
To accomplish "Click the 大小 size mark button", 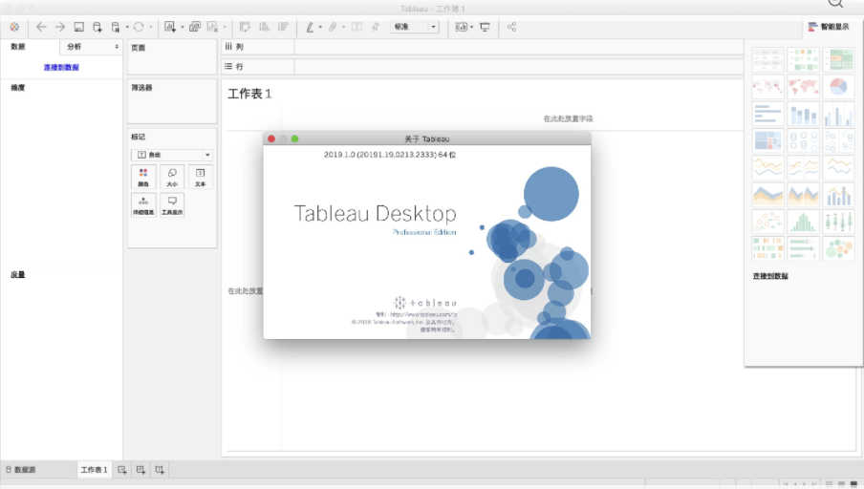I will point(172,177).
